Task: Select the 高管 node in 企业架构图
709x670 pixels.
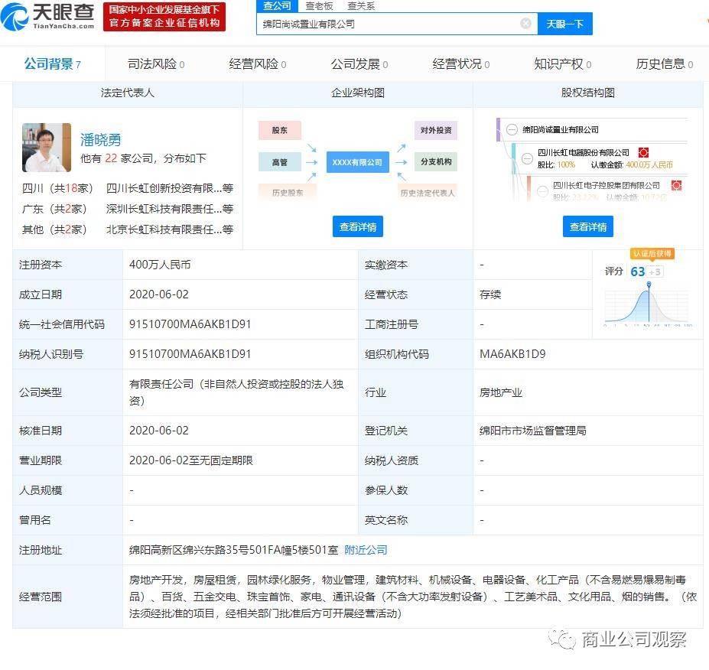Action: click(279, 161)
